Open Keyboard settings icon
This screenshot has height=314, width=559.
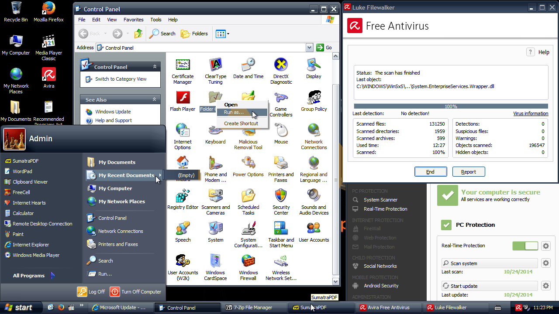(215, 134)
